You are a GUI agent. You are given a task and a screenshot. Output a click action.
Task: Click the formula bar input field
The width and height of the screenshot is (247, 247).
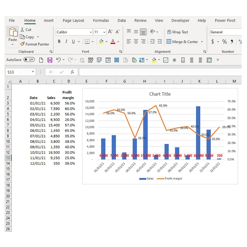160,72
